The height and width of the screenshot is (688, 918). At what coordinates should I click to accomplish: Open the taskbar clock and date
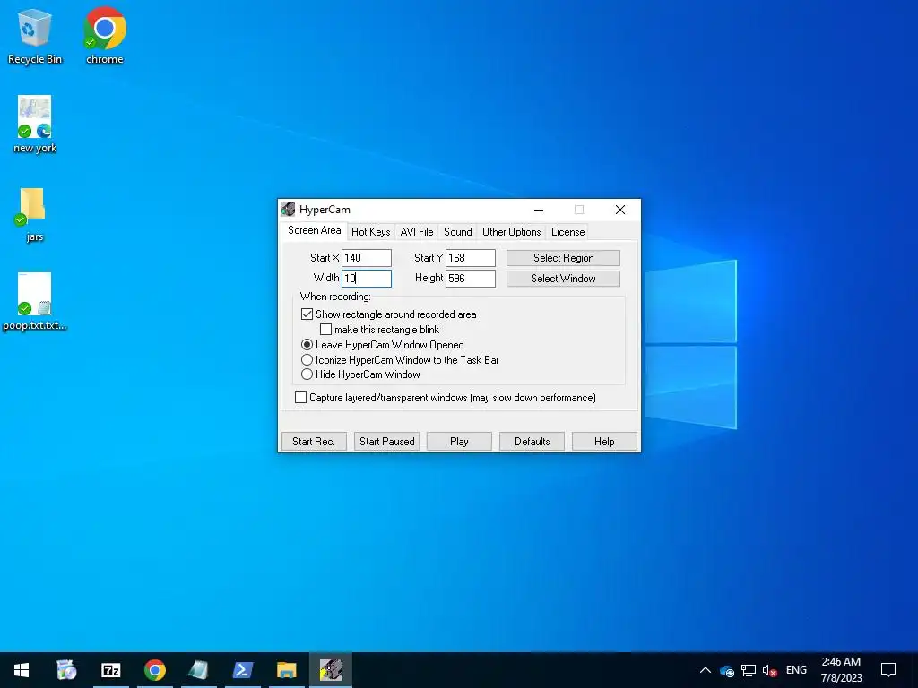(x=841, y=670)
